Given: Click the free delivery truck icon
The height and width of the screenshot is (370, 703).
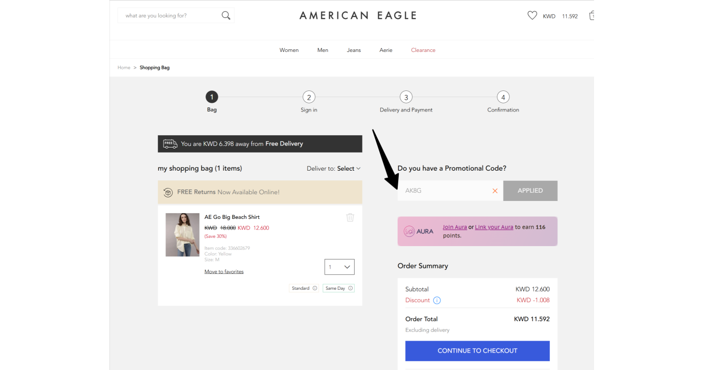Looking at the screenshot, I should [x=170, y=144].
